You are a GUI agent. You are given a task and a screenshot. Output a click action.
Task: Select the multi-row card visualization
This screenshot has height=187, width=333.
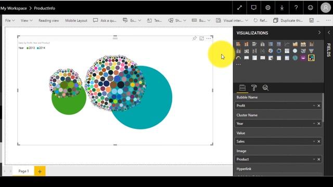click(254, 58)
